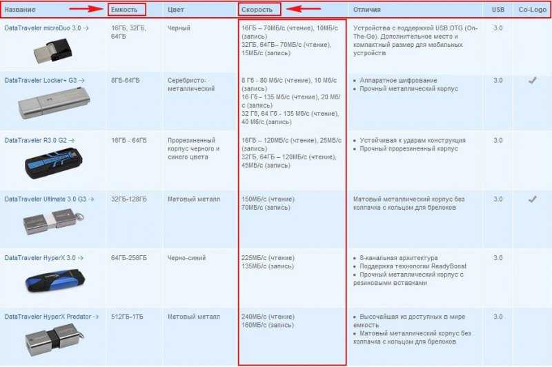Click the microDuo 3.0 flash drive image

click(54, 51)
